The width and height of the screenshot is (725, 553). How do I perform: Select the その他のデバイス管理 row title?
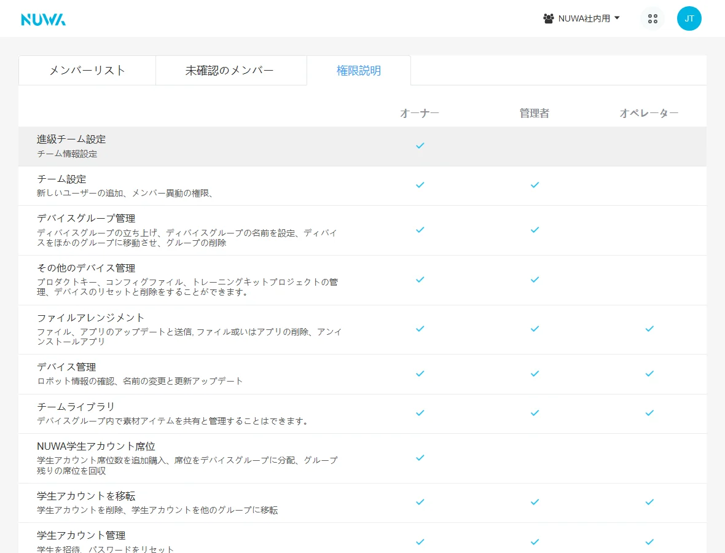coord(86,268)
